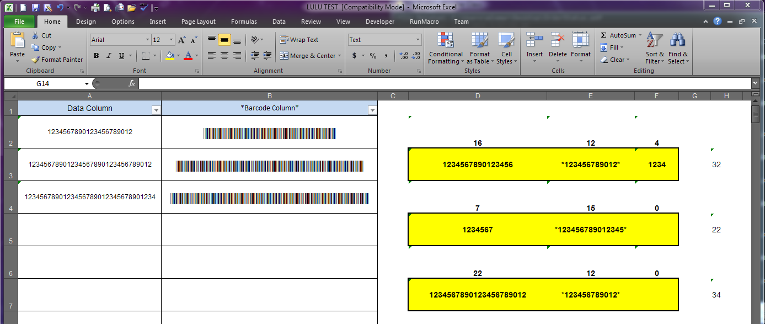Apply Percent Style format
The image size is (765, 324).
point(373,56)
